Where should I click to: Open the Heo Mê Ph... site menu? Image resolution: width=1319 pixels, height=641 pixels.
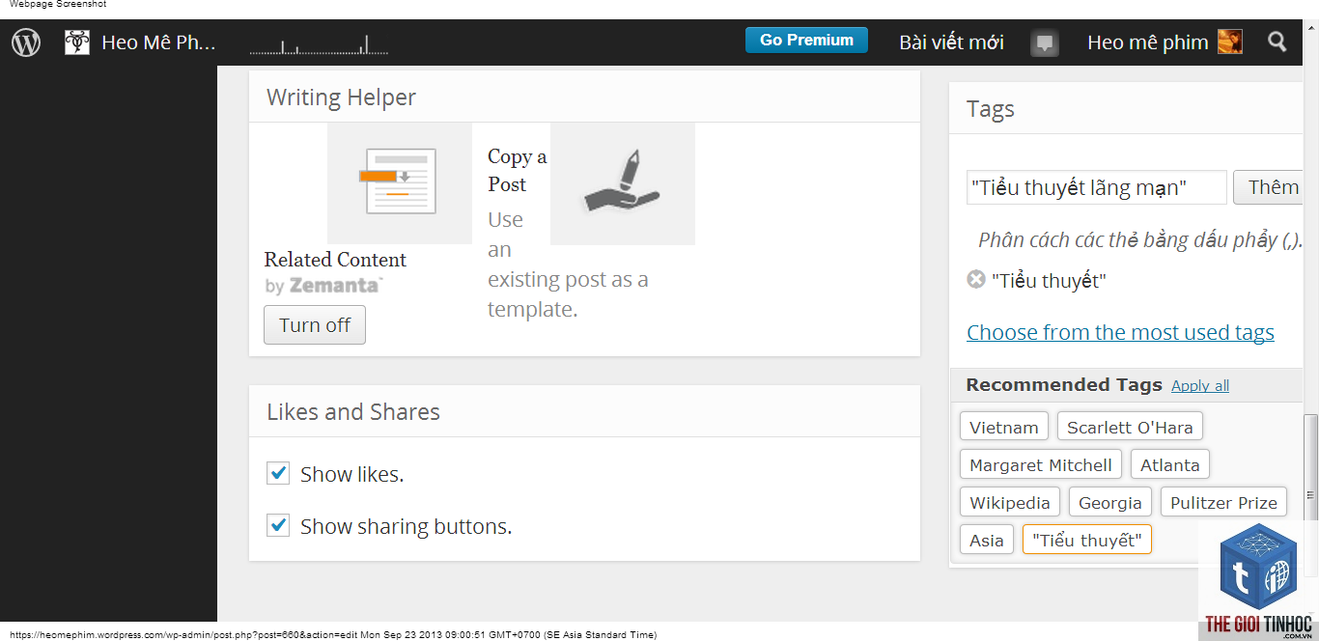[x=158, y=42]
